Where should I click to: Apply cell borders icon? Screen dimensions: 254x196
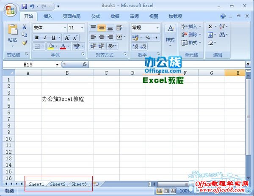[x=37, y=46]
